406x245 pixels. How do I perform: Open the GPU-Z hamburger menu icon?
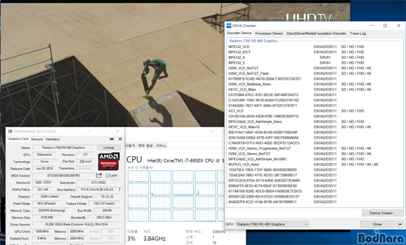click(x=120, y=139)
